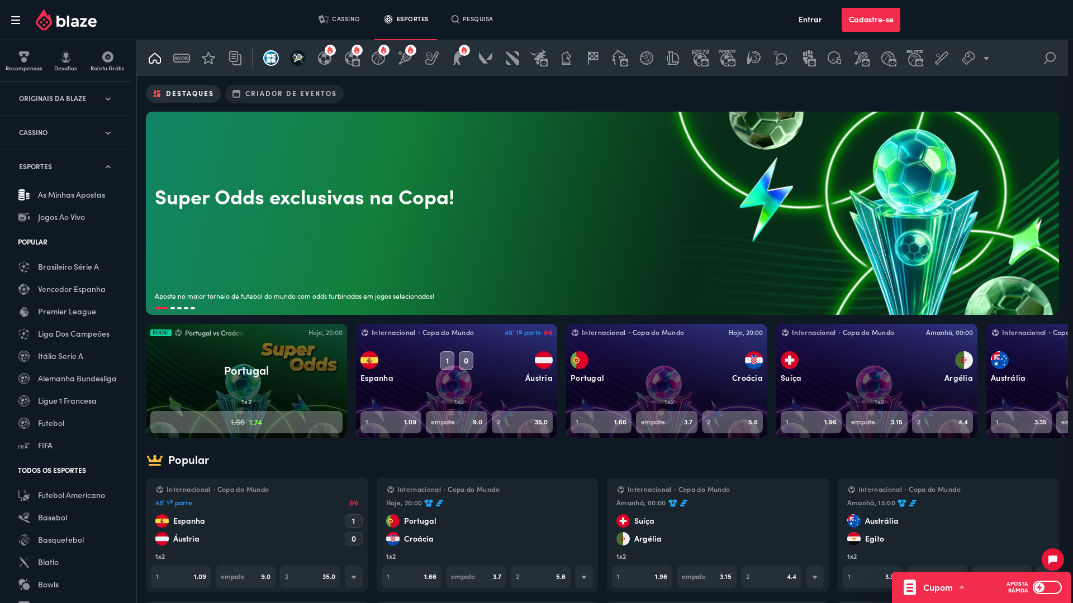This screenshot has height=603, width=1073.
Task: Open Recompensas rewards icon
Action: point(24,61)
